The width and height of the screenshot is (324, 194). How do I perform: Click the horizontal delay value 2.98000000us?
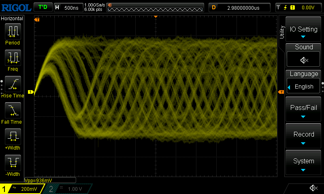click(x=240, y=7)
